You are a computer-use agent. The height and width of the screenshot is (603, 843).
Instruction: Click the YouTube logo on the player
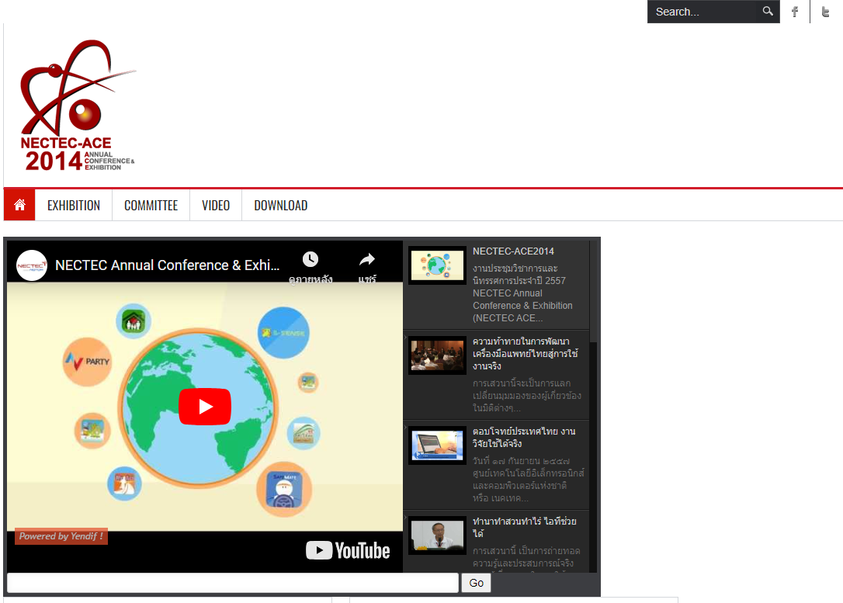pyautogui.click(x=348, y=551)
